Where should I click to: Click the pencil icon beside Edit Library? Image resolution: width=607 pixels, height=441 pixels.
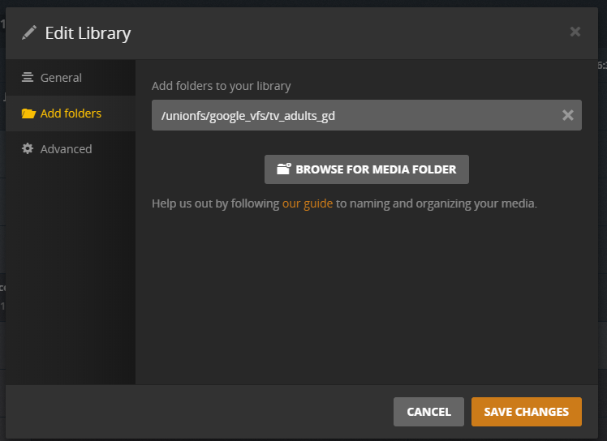(x=29, y=32)
